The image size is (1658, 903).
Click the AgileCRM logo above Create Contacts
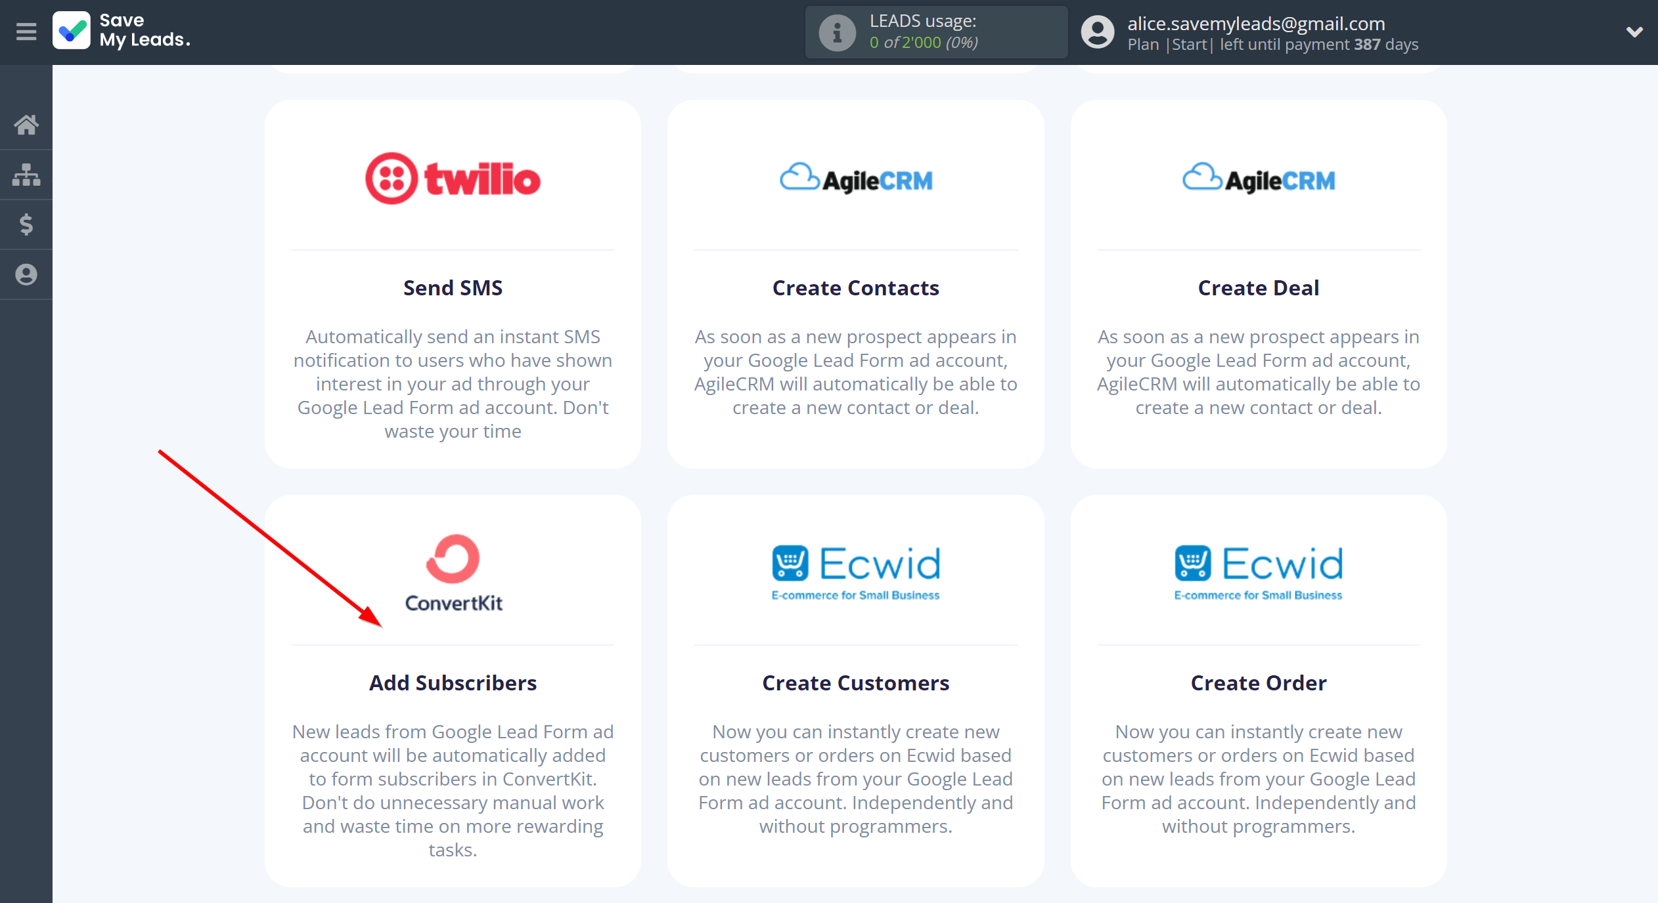point(856,178)
